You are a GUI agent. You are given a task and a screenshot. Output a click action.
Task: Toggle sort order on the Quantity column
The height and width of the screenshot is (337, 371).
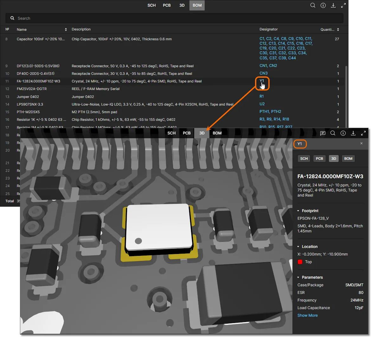pyautogui.click(x=338, y=29)
